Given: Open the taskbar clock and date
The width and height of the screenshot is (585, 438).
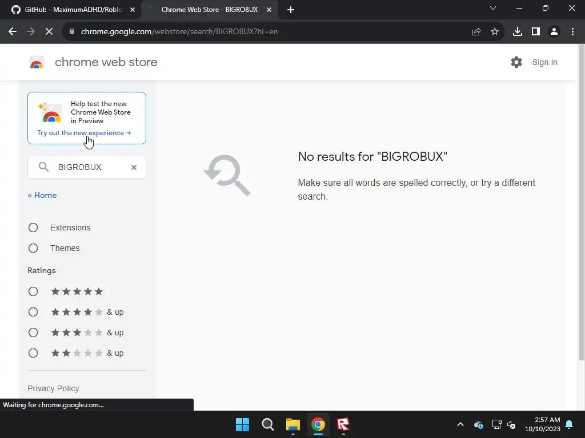Looking at the screenshot, I should pyautogui.click(x=543, y=424).
